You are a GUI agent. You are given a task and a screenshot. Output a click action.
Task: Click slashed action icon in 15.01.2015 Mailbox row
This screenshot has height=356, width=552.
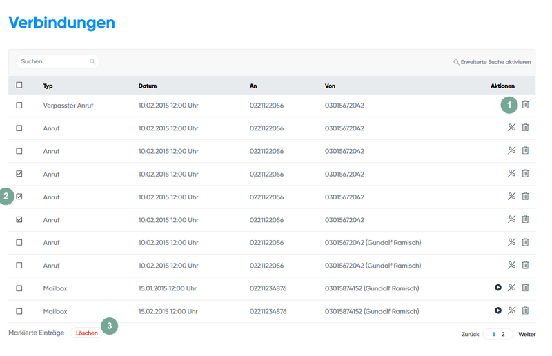[x=512, y=288]
